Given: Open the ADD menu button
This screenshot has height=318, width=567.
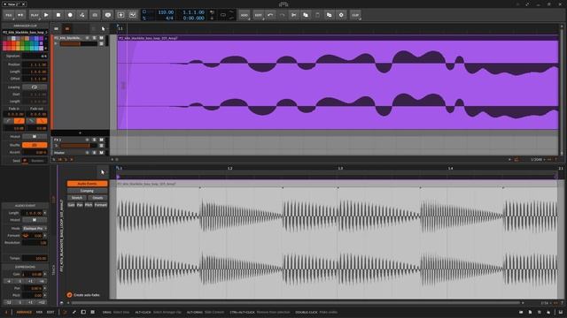Looking at the screenshot, I should click(x=245, y=15).
